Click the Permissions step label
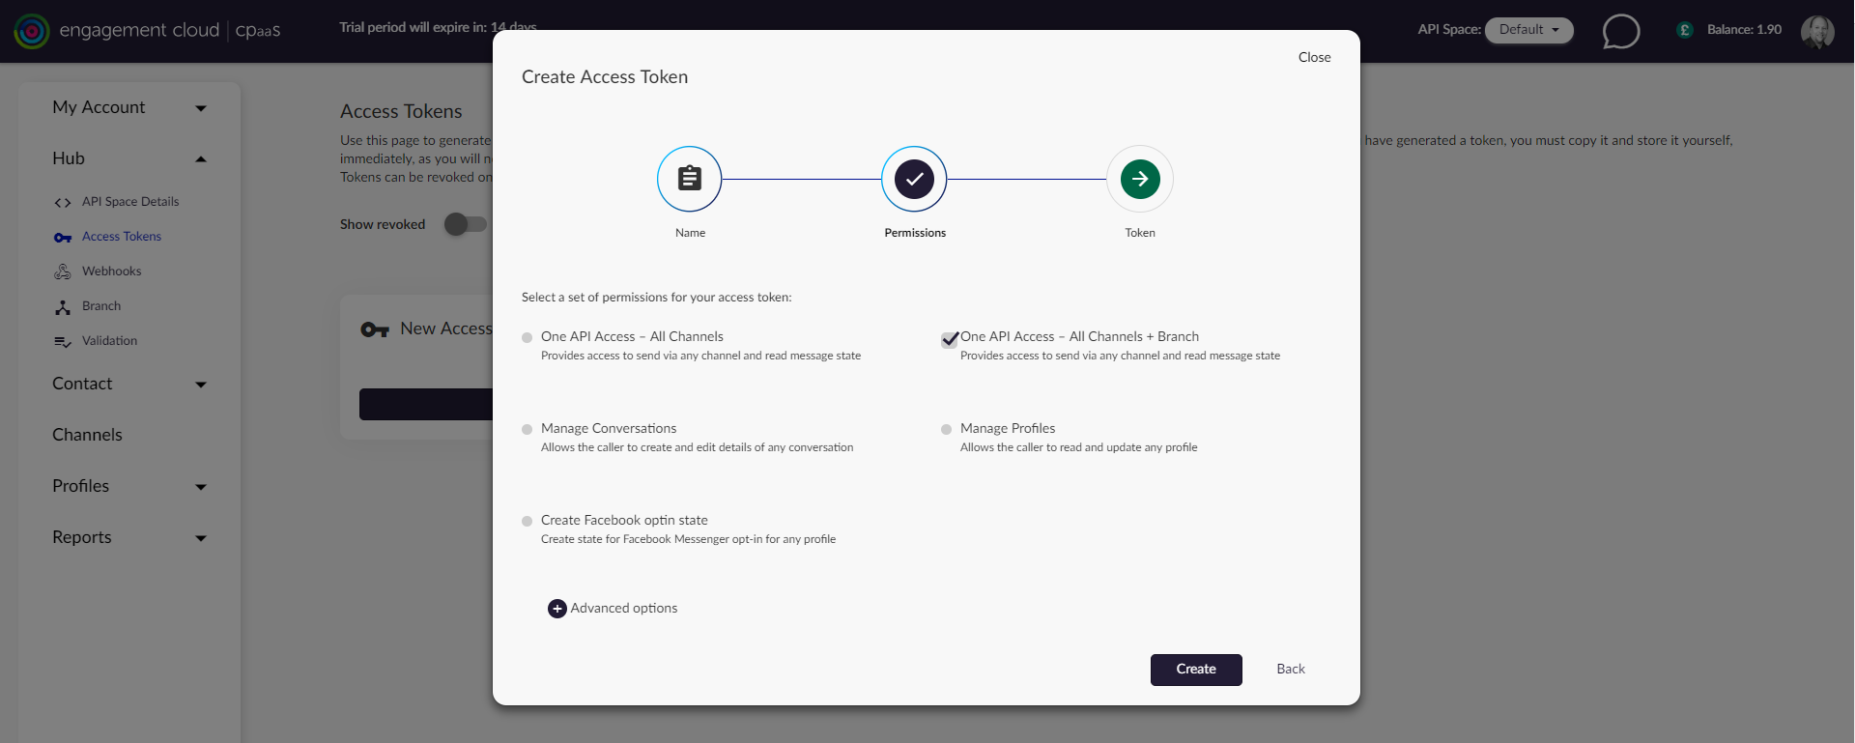Screen dimensions: 1855x743 pos(915,233)
